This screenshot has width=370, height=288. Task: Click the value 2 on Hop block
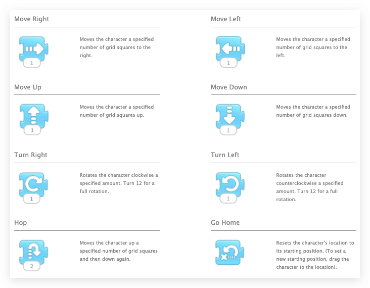(x=32, y=266)
